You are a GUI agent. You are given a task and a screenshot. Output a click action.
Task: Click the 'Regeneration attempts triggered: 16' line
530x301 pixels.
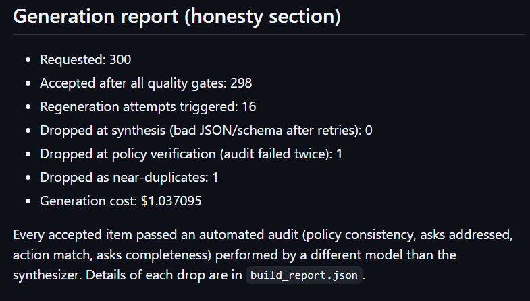coord(148,107)
